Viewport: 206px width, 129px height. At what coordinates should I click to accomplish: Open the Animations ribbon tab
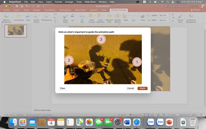coord(65,10)
